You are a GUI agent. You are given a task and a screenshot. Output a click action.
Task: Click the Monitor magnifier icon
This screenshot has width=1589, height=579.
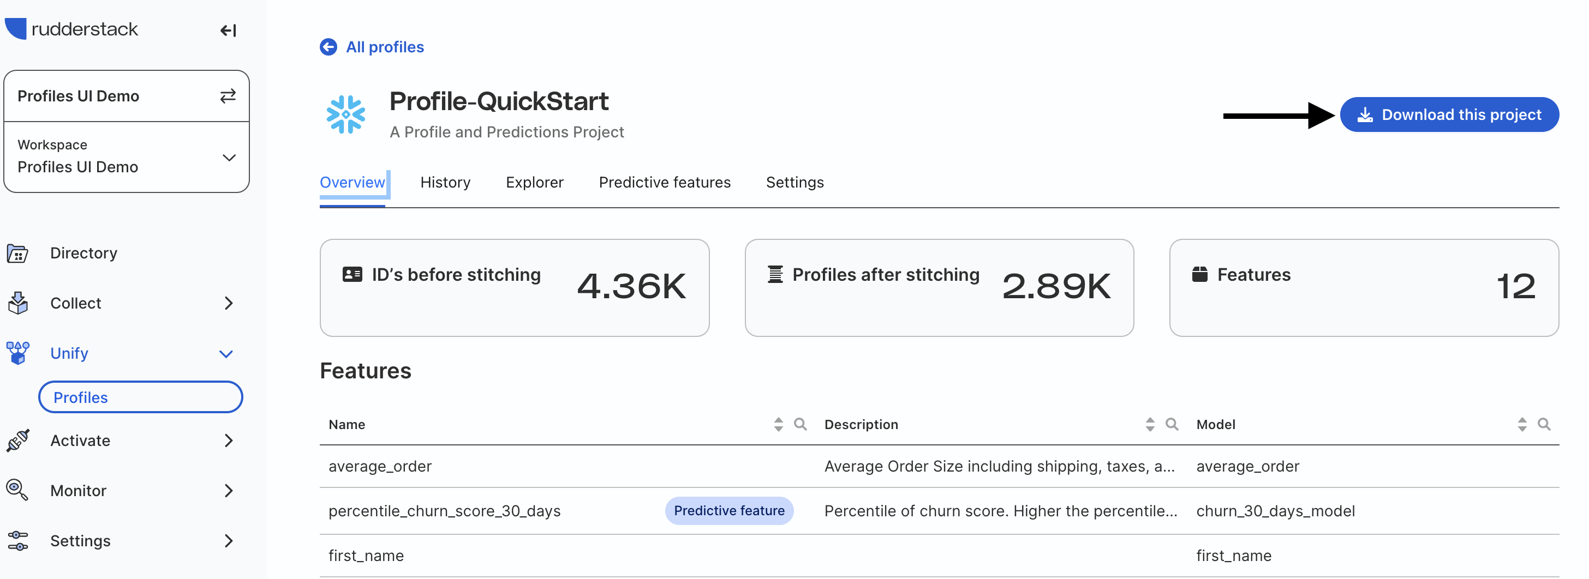tap(17, 490)
